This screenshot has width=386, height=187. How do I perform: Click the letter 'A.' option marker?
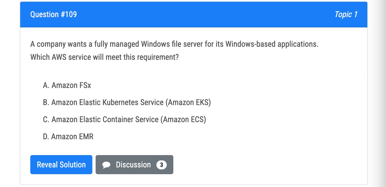point(46,85)
